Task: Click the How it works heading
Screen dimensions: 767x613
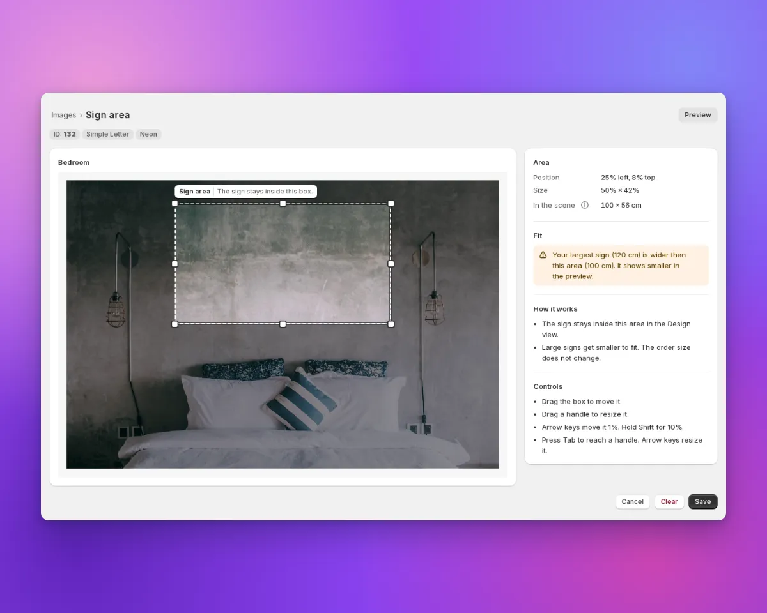Action: coord(555,309)
